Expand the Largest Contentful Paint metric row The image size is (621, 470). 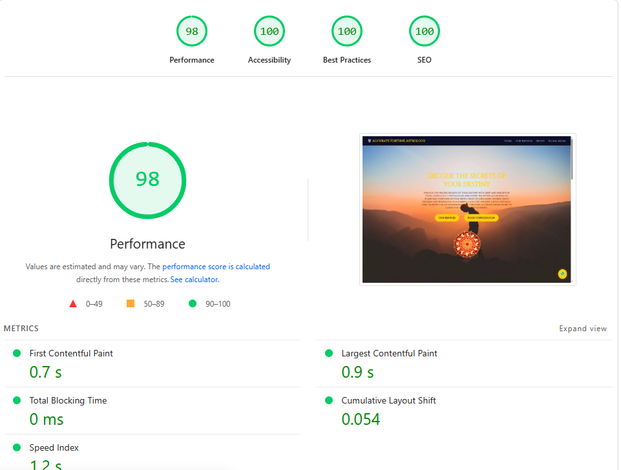coord(389,354)
